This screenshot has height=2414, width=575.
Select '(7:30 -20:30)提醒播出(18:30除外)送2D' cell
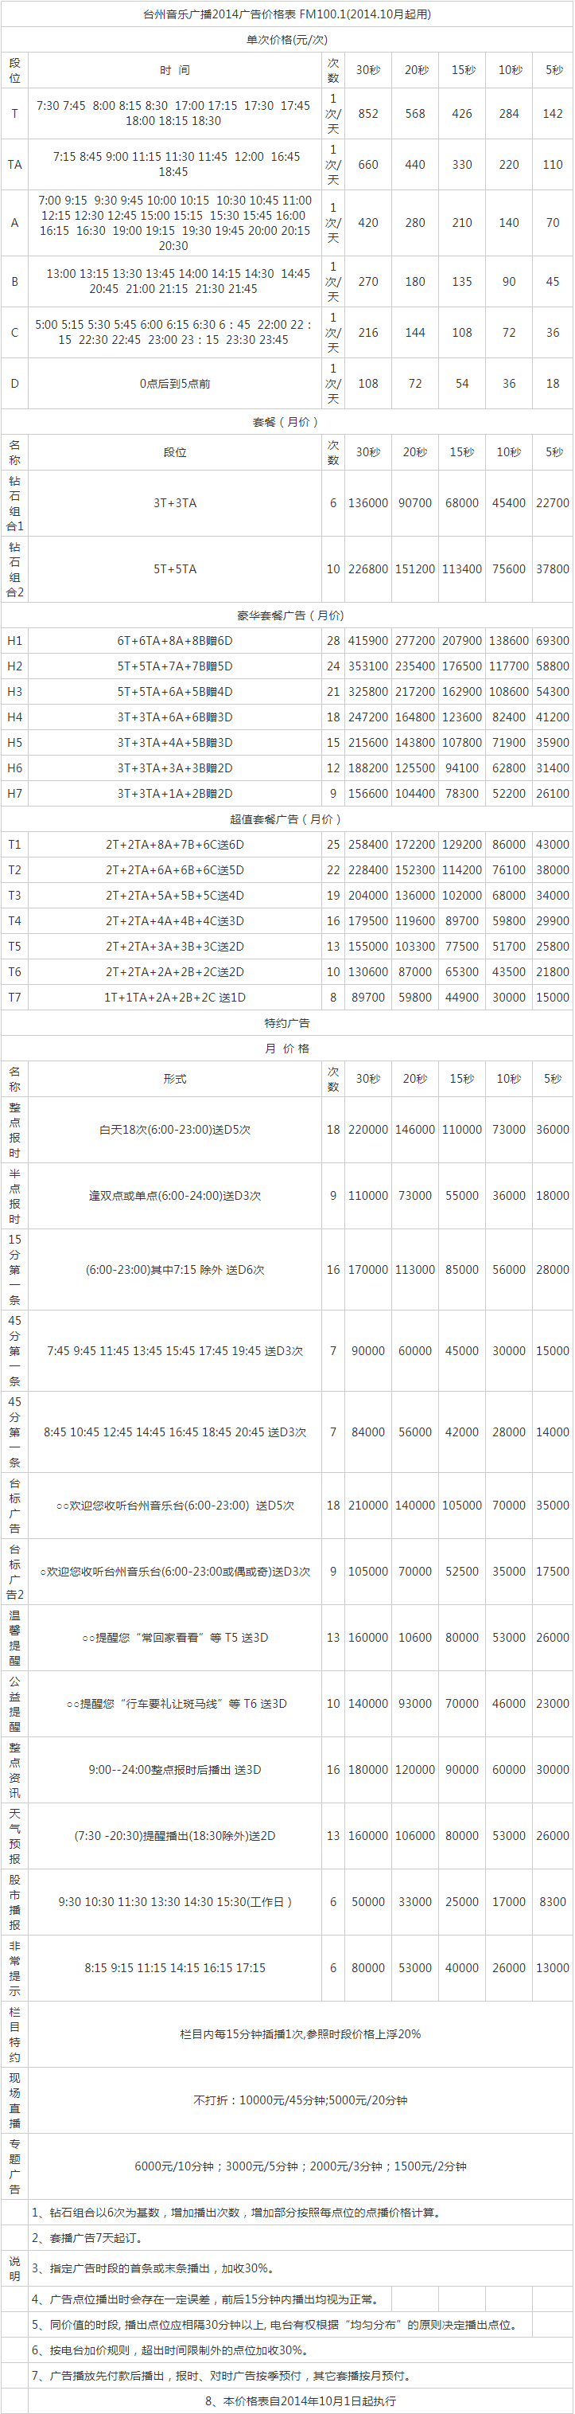pyautogui.click(x=175, y=1836)
